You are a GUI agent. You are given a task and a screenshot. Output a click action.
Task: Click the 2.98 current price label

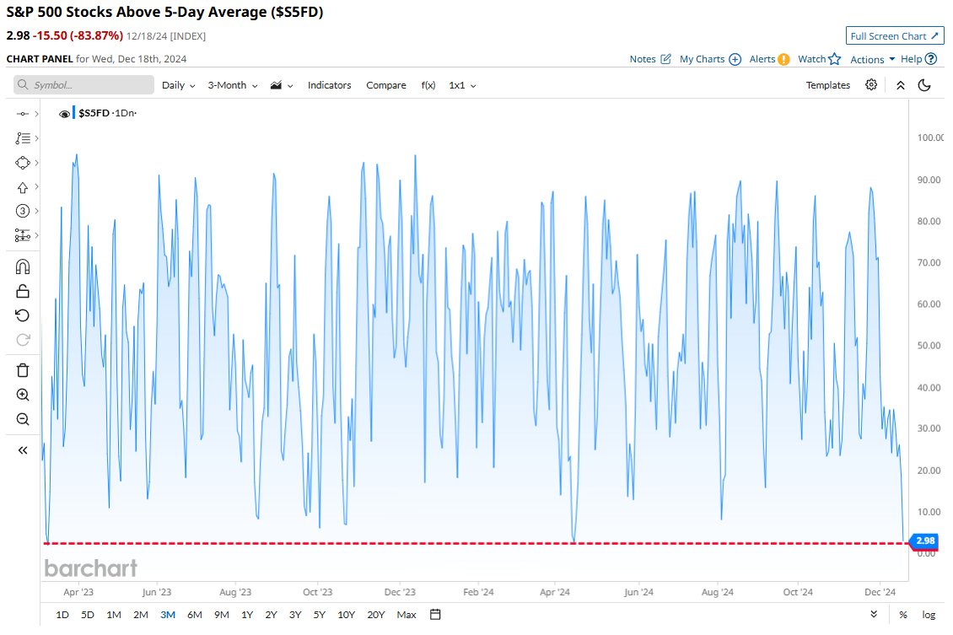[925, 541]
